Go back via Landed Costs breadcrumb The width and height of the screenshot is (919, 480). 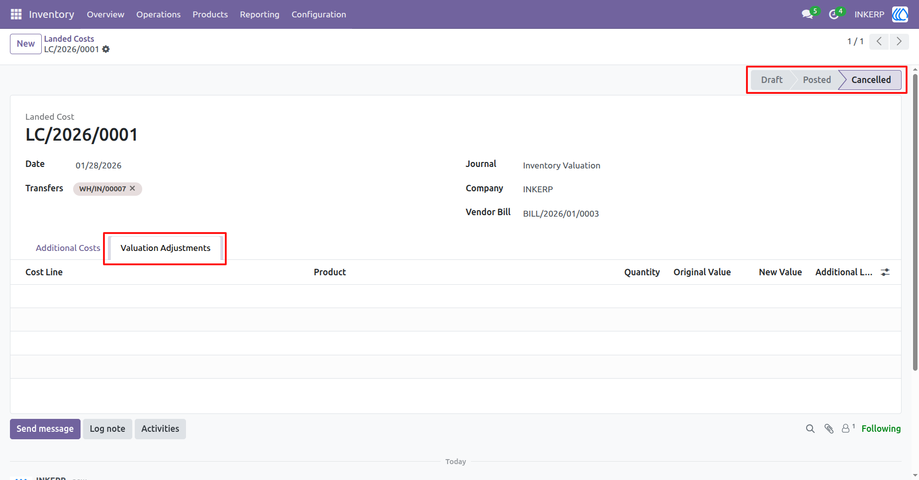point(69,39)
